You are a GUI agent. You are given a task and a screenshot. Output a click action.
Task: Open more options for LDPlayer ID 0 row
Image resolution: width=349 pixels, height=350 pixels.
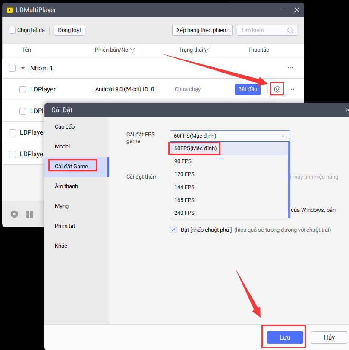coord(291,89)
